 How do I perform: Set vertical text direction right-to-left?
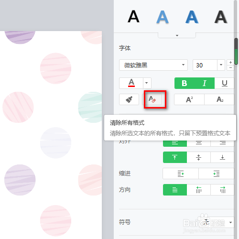pyautogui.click(x=199, y=190)
